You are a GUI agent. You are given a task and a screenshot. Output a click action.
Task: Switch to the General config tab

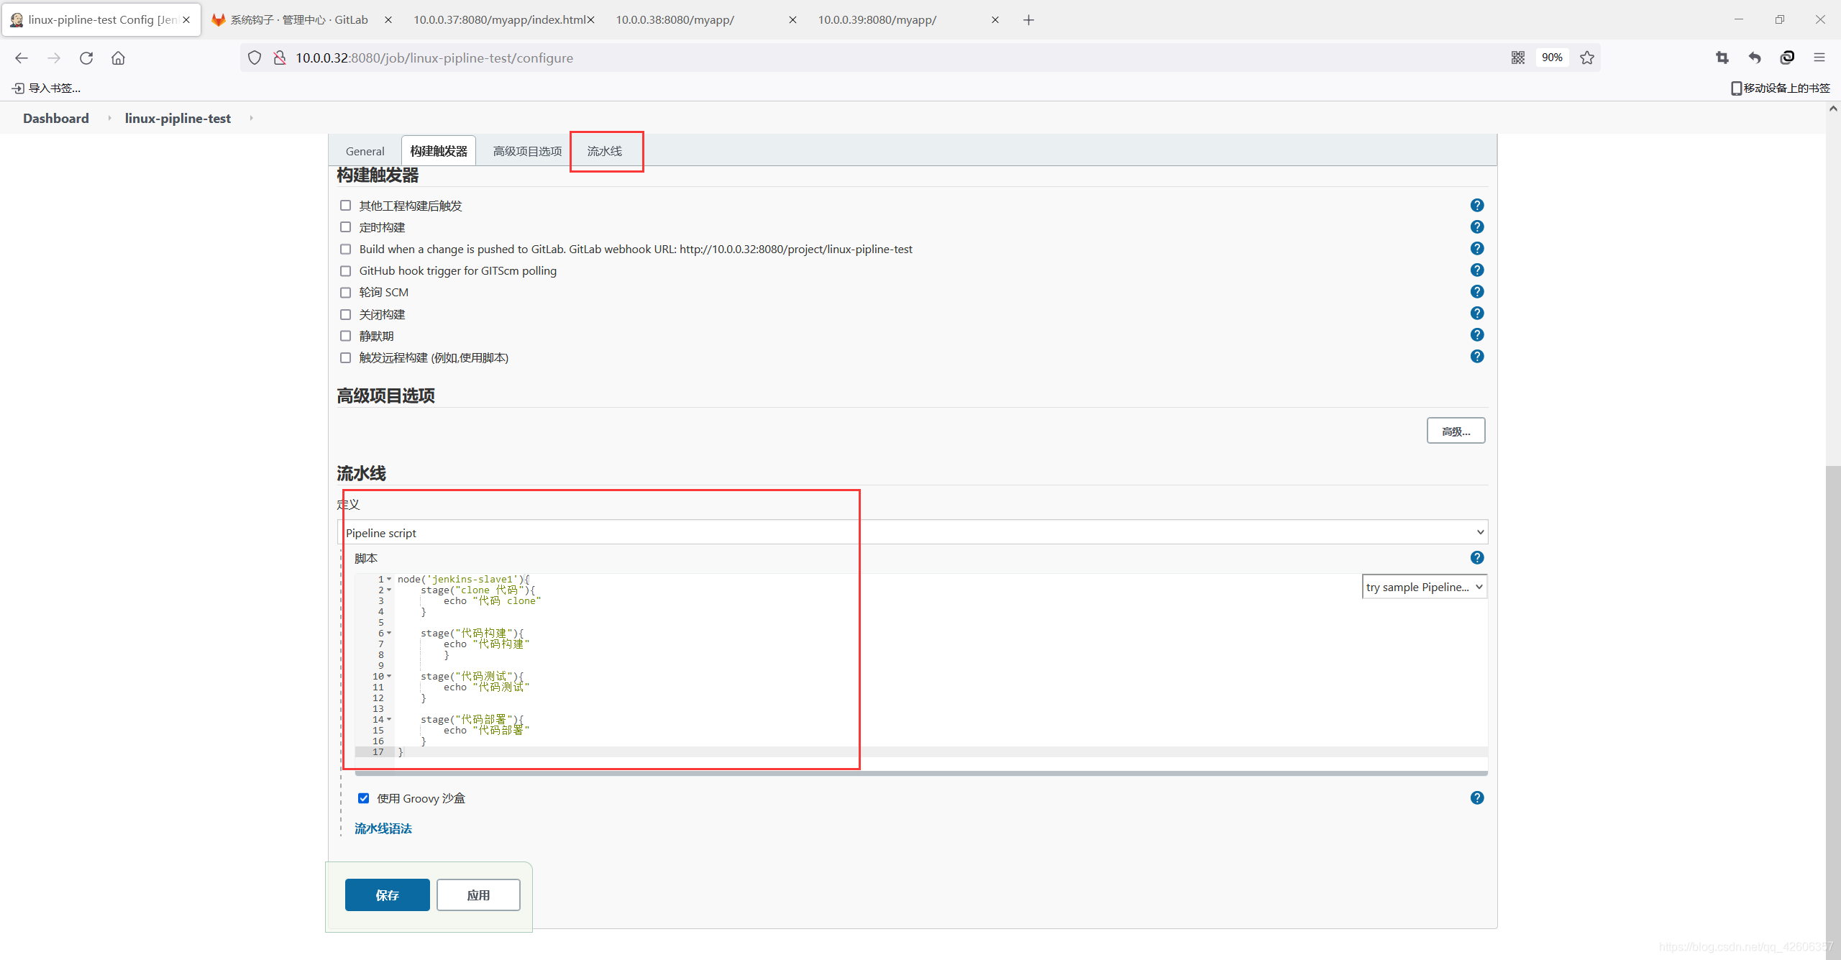[365, 151]
